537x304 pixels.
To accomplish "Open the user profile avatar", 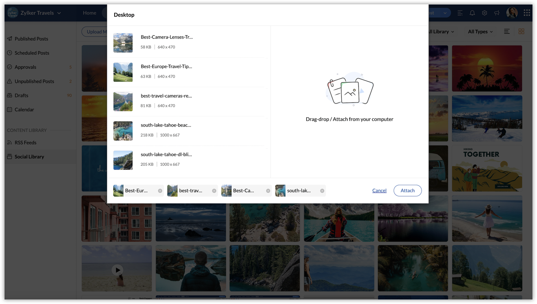I will point(512,13).
